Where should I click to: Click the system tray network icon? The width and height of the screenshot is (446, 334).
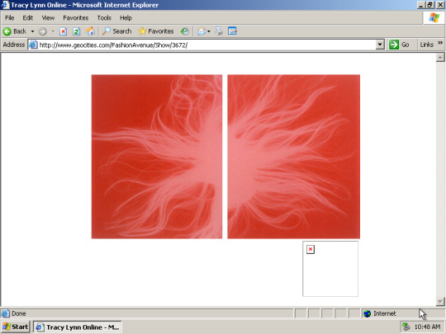[x=406, y=327]
